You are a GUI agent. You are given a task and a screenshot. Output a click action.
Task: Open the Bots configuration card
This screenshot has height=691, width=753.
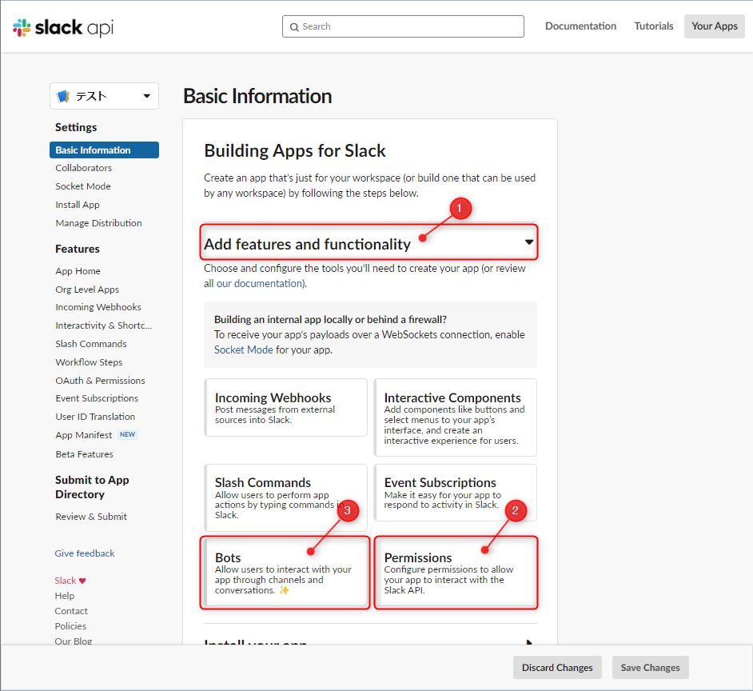[285, 572]
